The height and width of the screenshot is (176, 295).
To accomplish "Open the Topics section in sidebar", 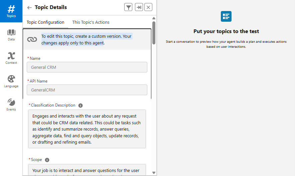I will point(11,11).
